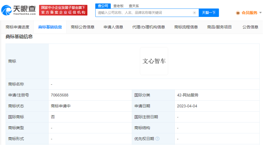264x150 pixels.
Task: Click the red 国家中小企业发展子基金旗下 banner
Action: click(63, 10)
